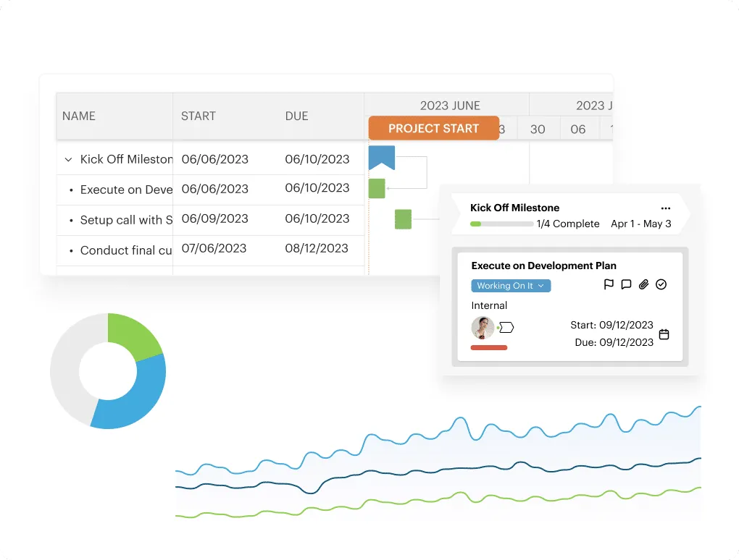Open comments with the speech bubble icon
739x560 pixels.
point(626,284)
